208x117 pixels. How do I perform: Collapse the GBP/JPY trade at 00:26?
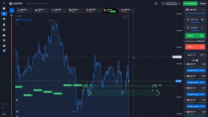185,100
